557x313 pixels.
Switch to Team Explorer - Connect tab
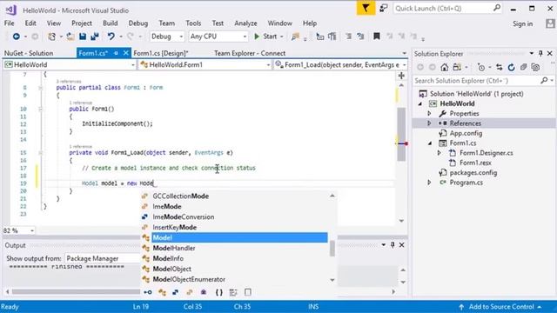click(x=250, y=53)
